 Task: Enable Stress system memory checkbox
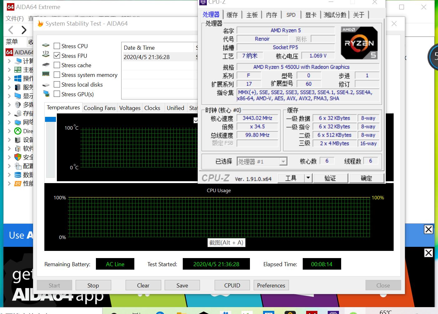(x=57, y=75)
